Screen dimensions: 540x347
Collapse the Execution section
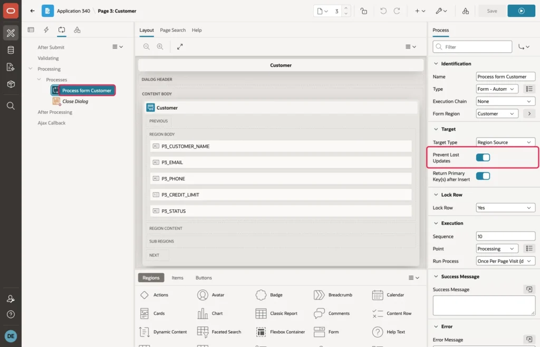[x=436, y=223]
